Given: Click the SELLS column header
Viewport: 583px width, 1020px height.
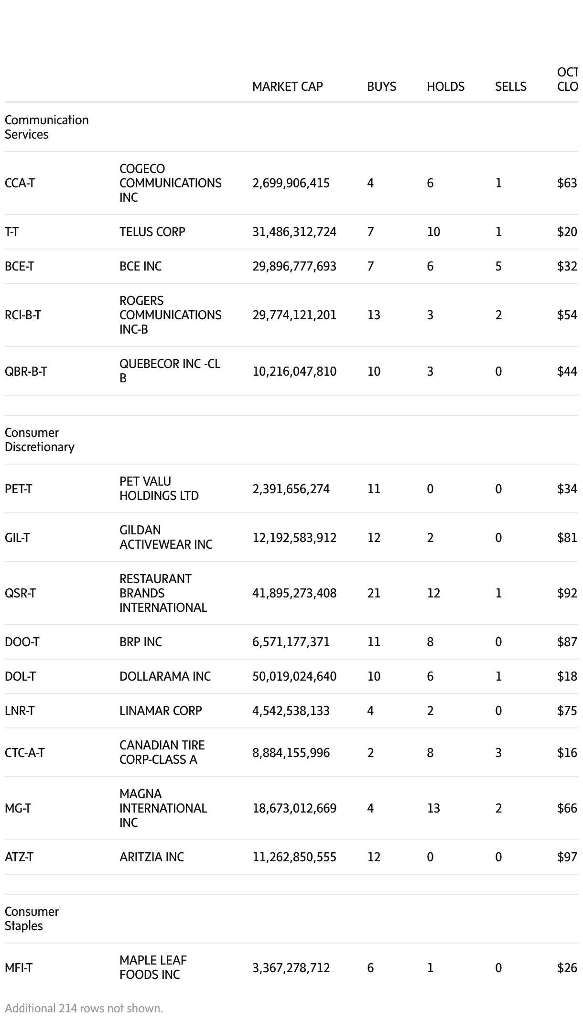Looking at the screenshot, I should click(510, 87).
